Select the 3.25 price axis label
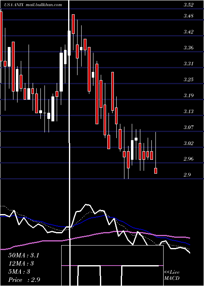Viewport: 204px width, 286px height. [188, 80]
